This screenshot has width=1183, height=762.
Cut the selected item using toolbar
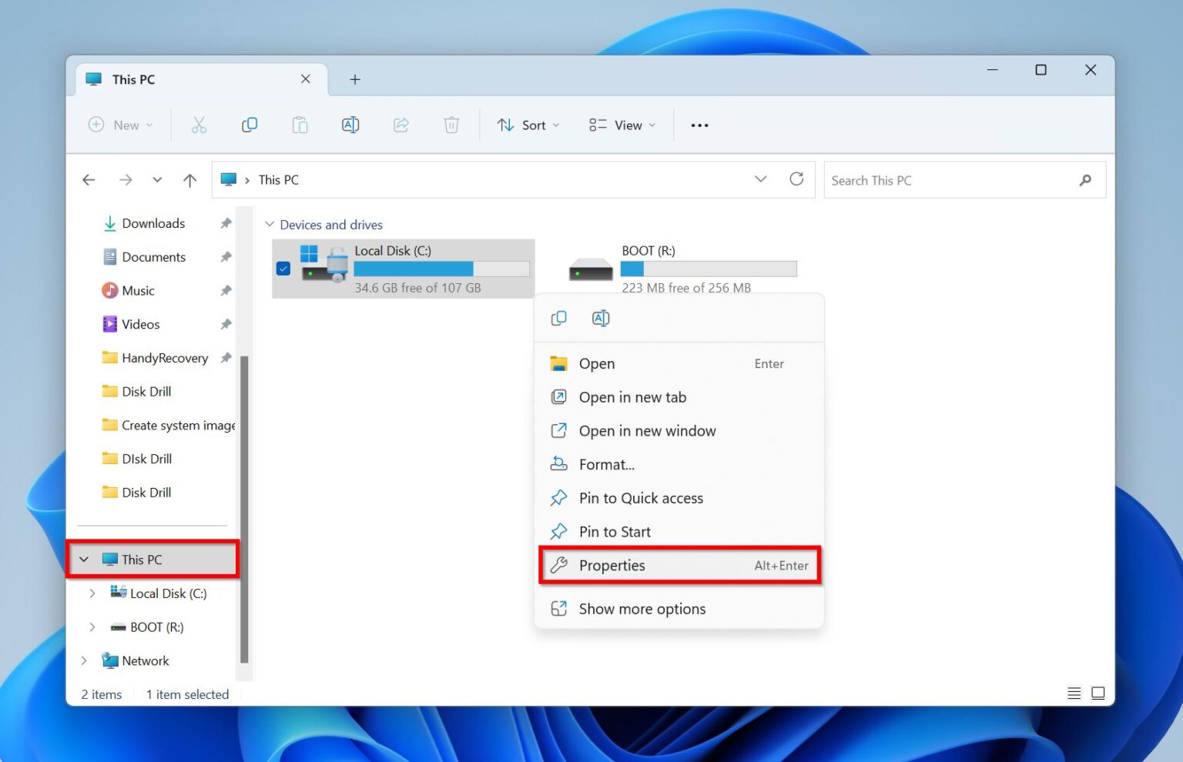pyautogui.click(x=199, y=125)
